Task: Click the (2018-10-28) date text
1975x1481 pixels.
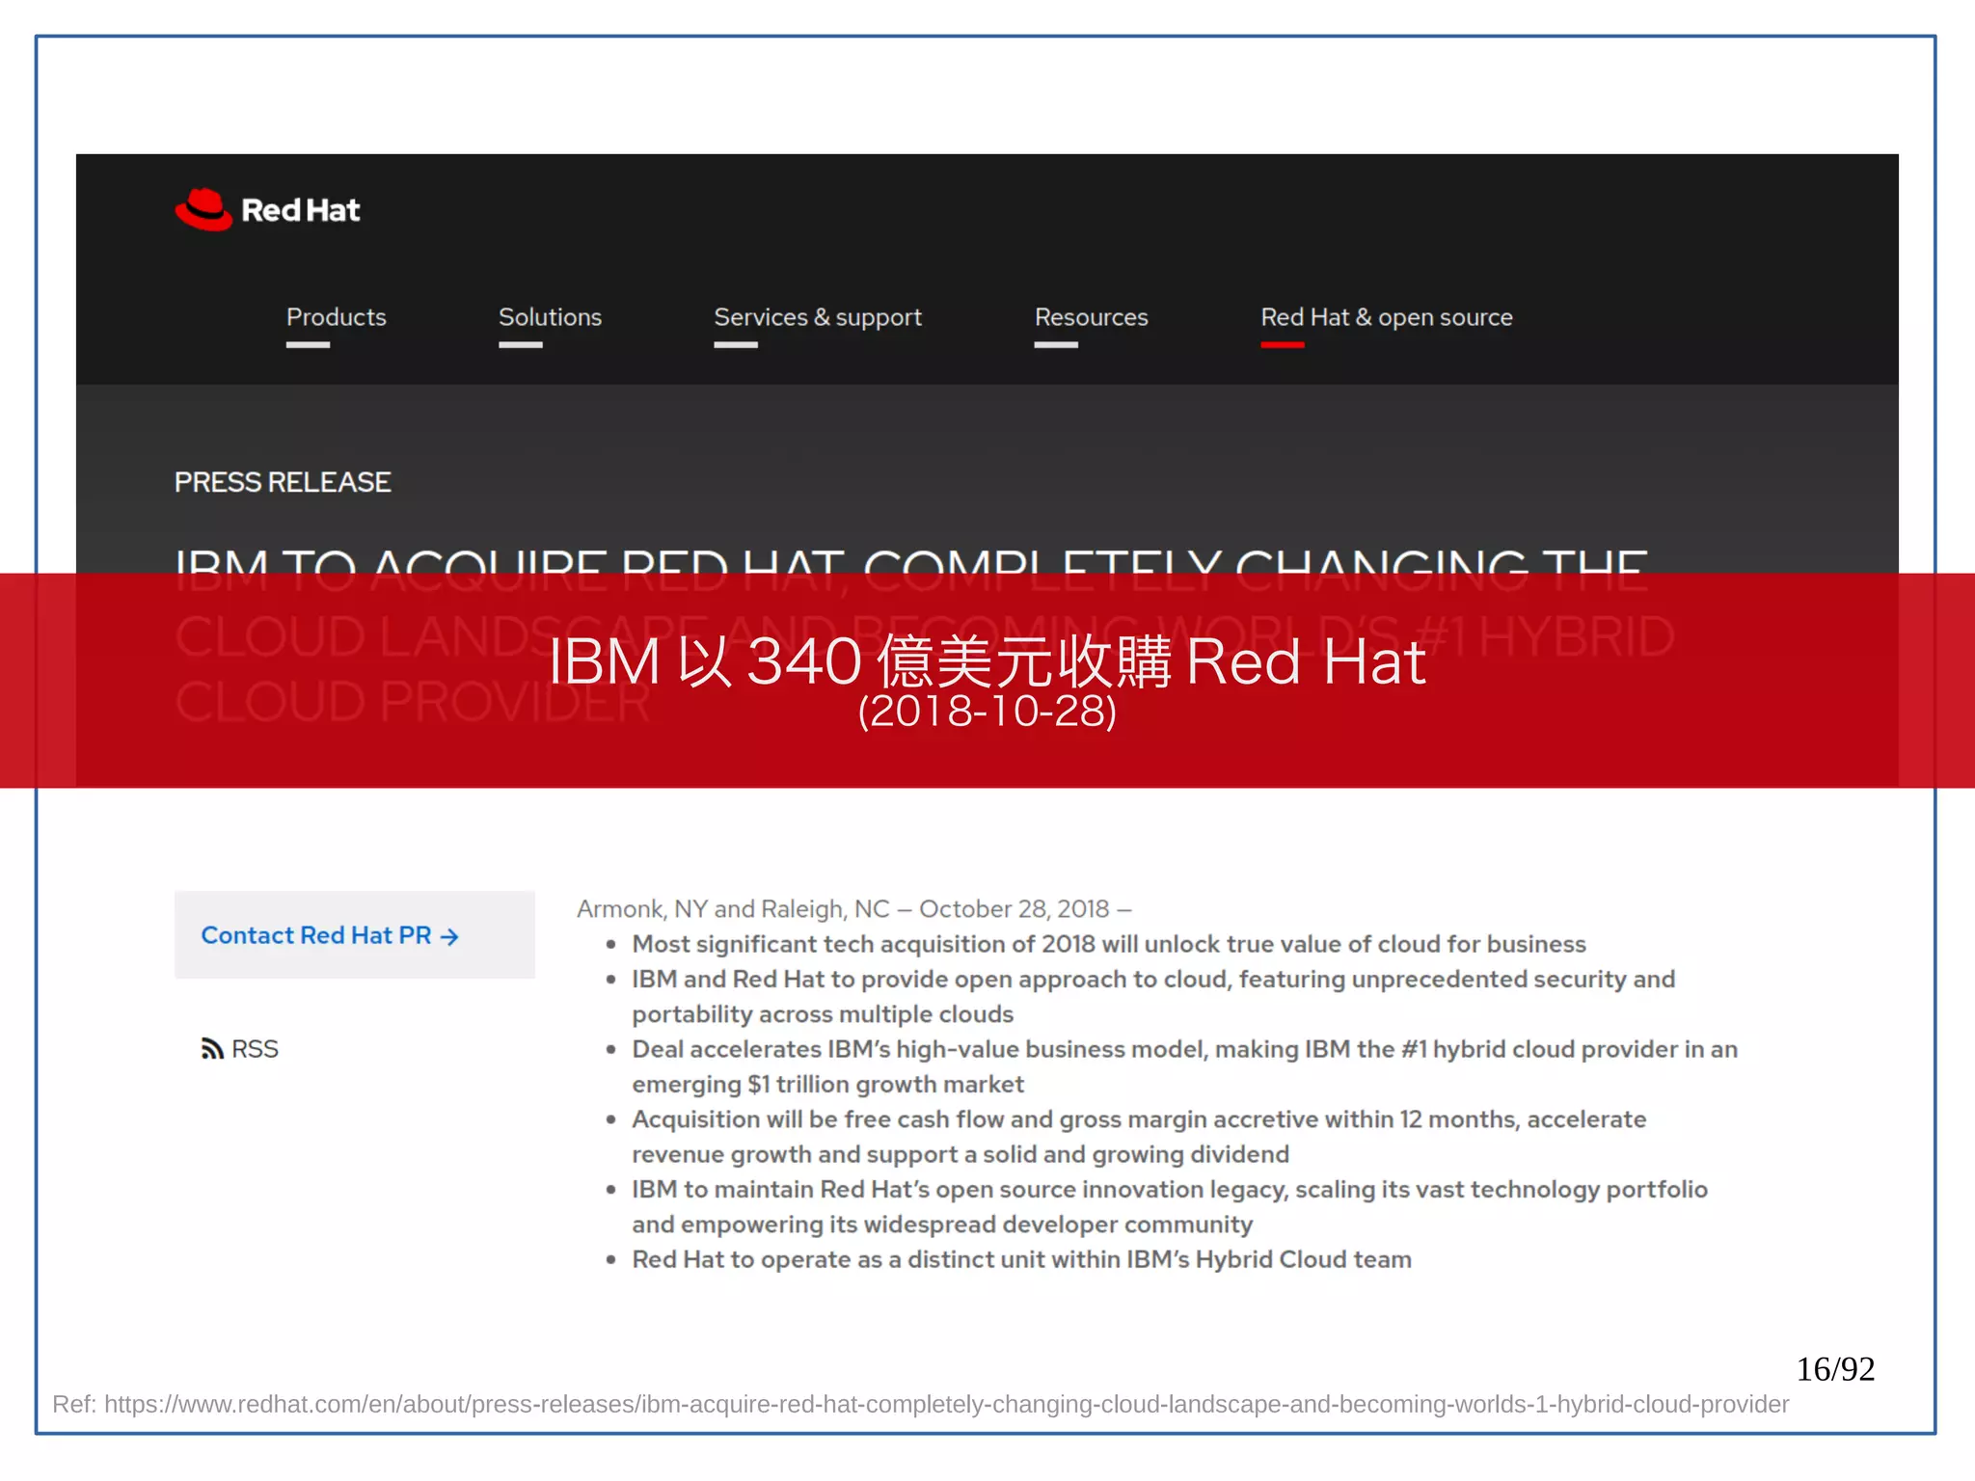Action: 987,711
